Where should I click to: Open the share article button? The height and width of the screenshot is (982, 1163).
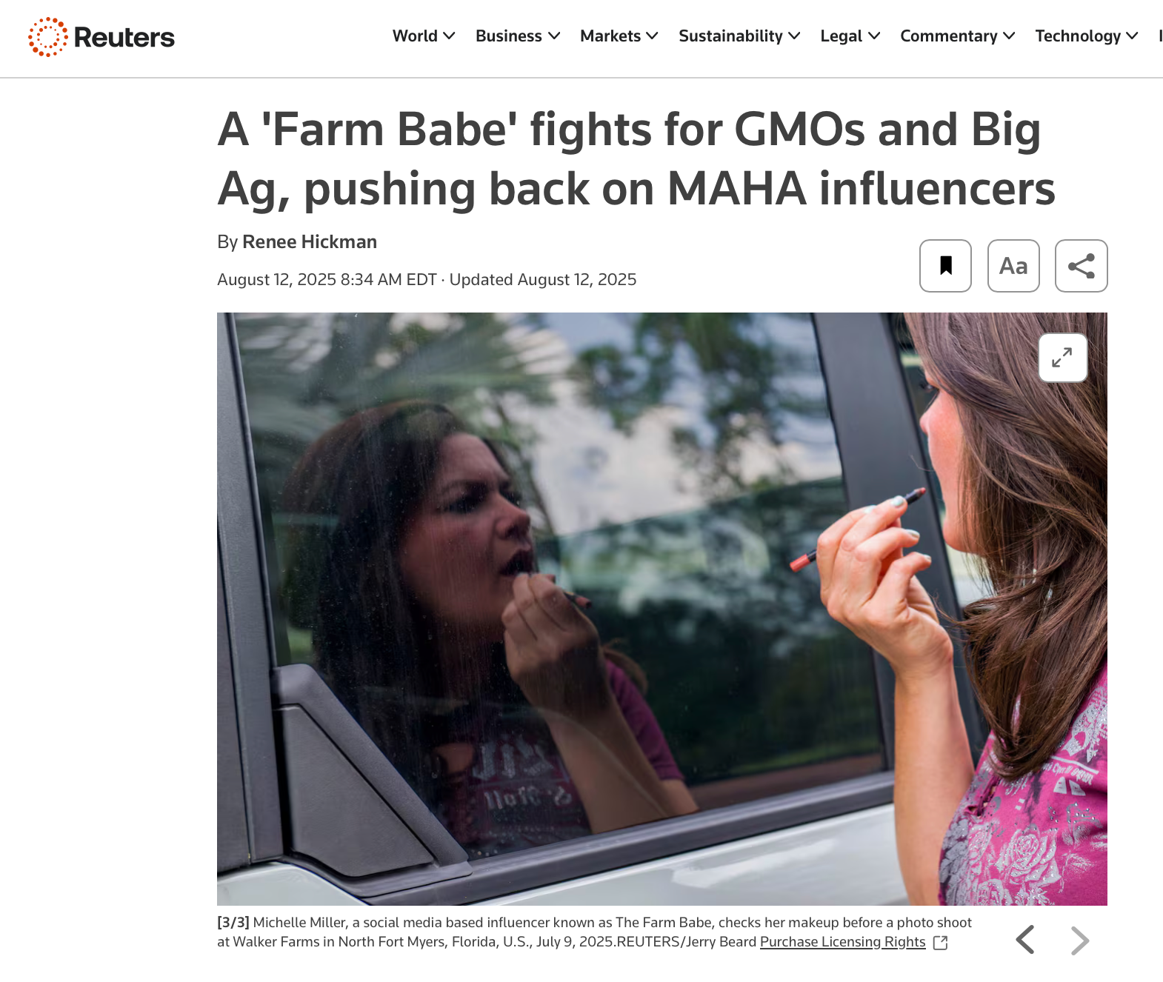pyautogui.click(x=1081, y=266)
